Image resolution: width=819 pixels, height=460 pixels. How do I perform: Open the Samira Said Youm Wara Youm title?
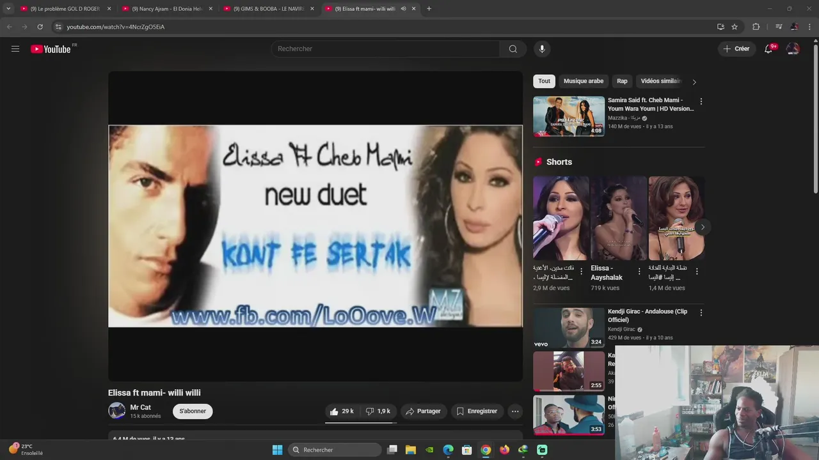[650, 104]
